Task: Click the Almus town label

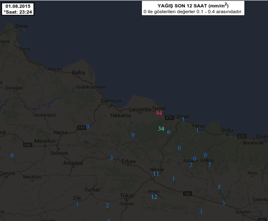Action: (154, 191)
